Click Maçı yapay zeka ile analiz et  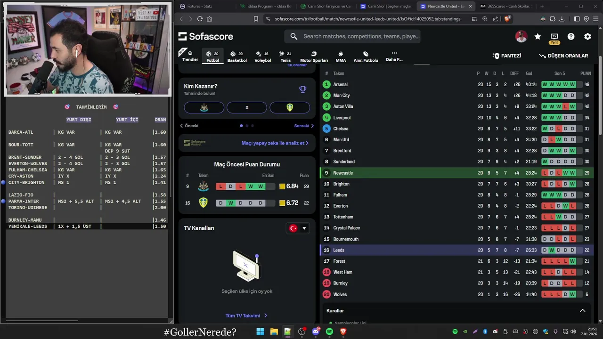point(275,143)
